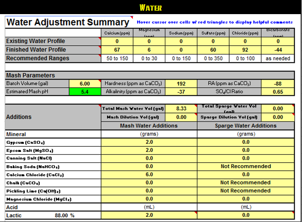Click the RA value cell showing -88
This screenshot has width=302, height=222.
(278, 84)
